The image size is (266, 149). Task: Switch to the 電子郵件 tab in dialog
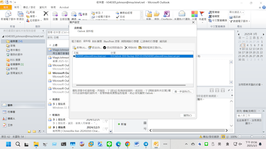coord(76,41)
